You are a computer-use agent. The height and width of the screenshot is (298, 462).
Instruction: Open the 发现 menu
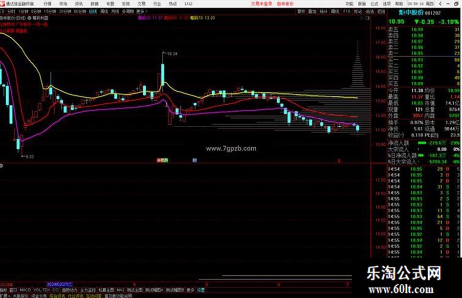(126, 4)
